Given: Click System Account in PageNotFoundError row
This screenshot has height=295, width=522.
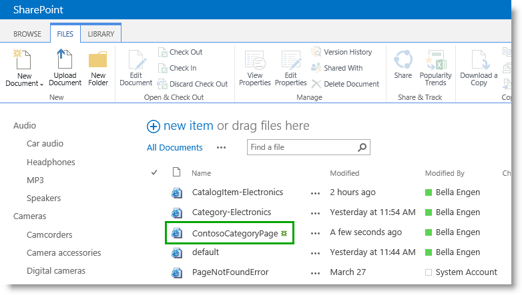Looking at the screenshot, I should coord(466,272).
